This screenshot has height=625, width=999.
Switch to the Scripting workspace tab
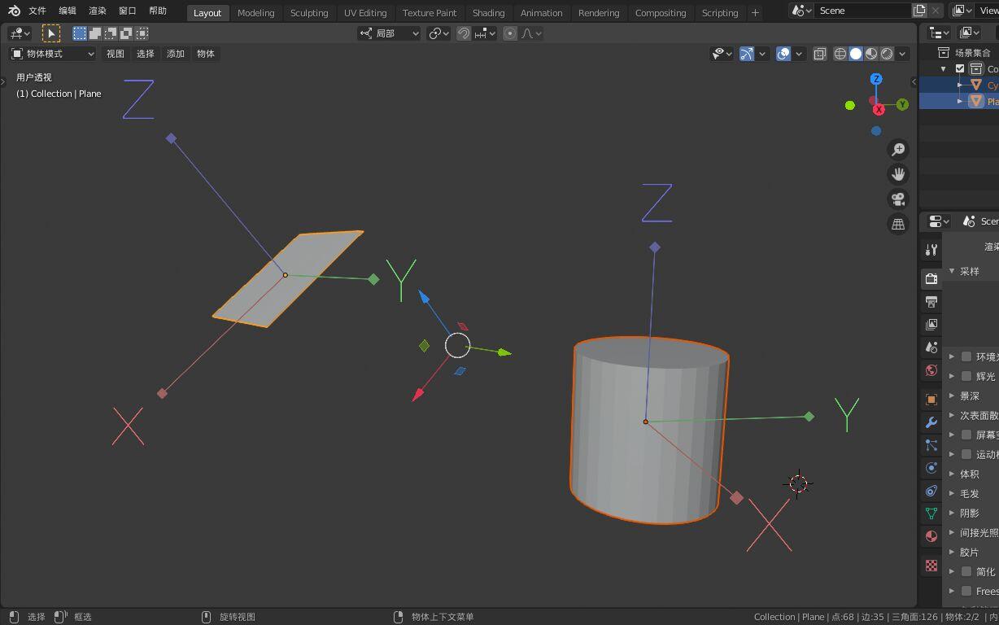coord(720,12)
